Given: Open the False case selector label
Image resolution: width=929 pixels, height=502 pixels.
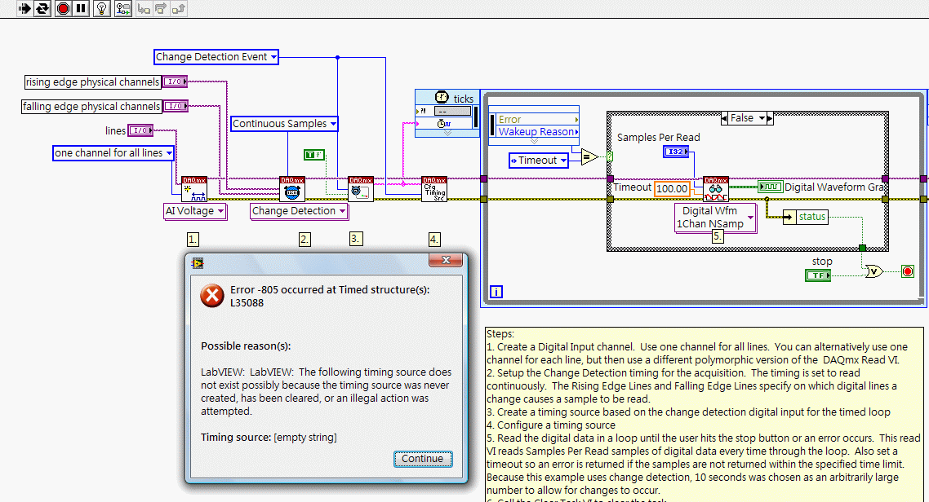Looking at the screenshot, I should [x=742, y=118].
